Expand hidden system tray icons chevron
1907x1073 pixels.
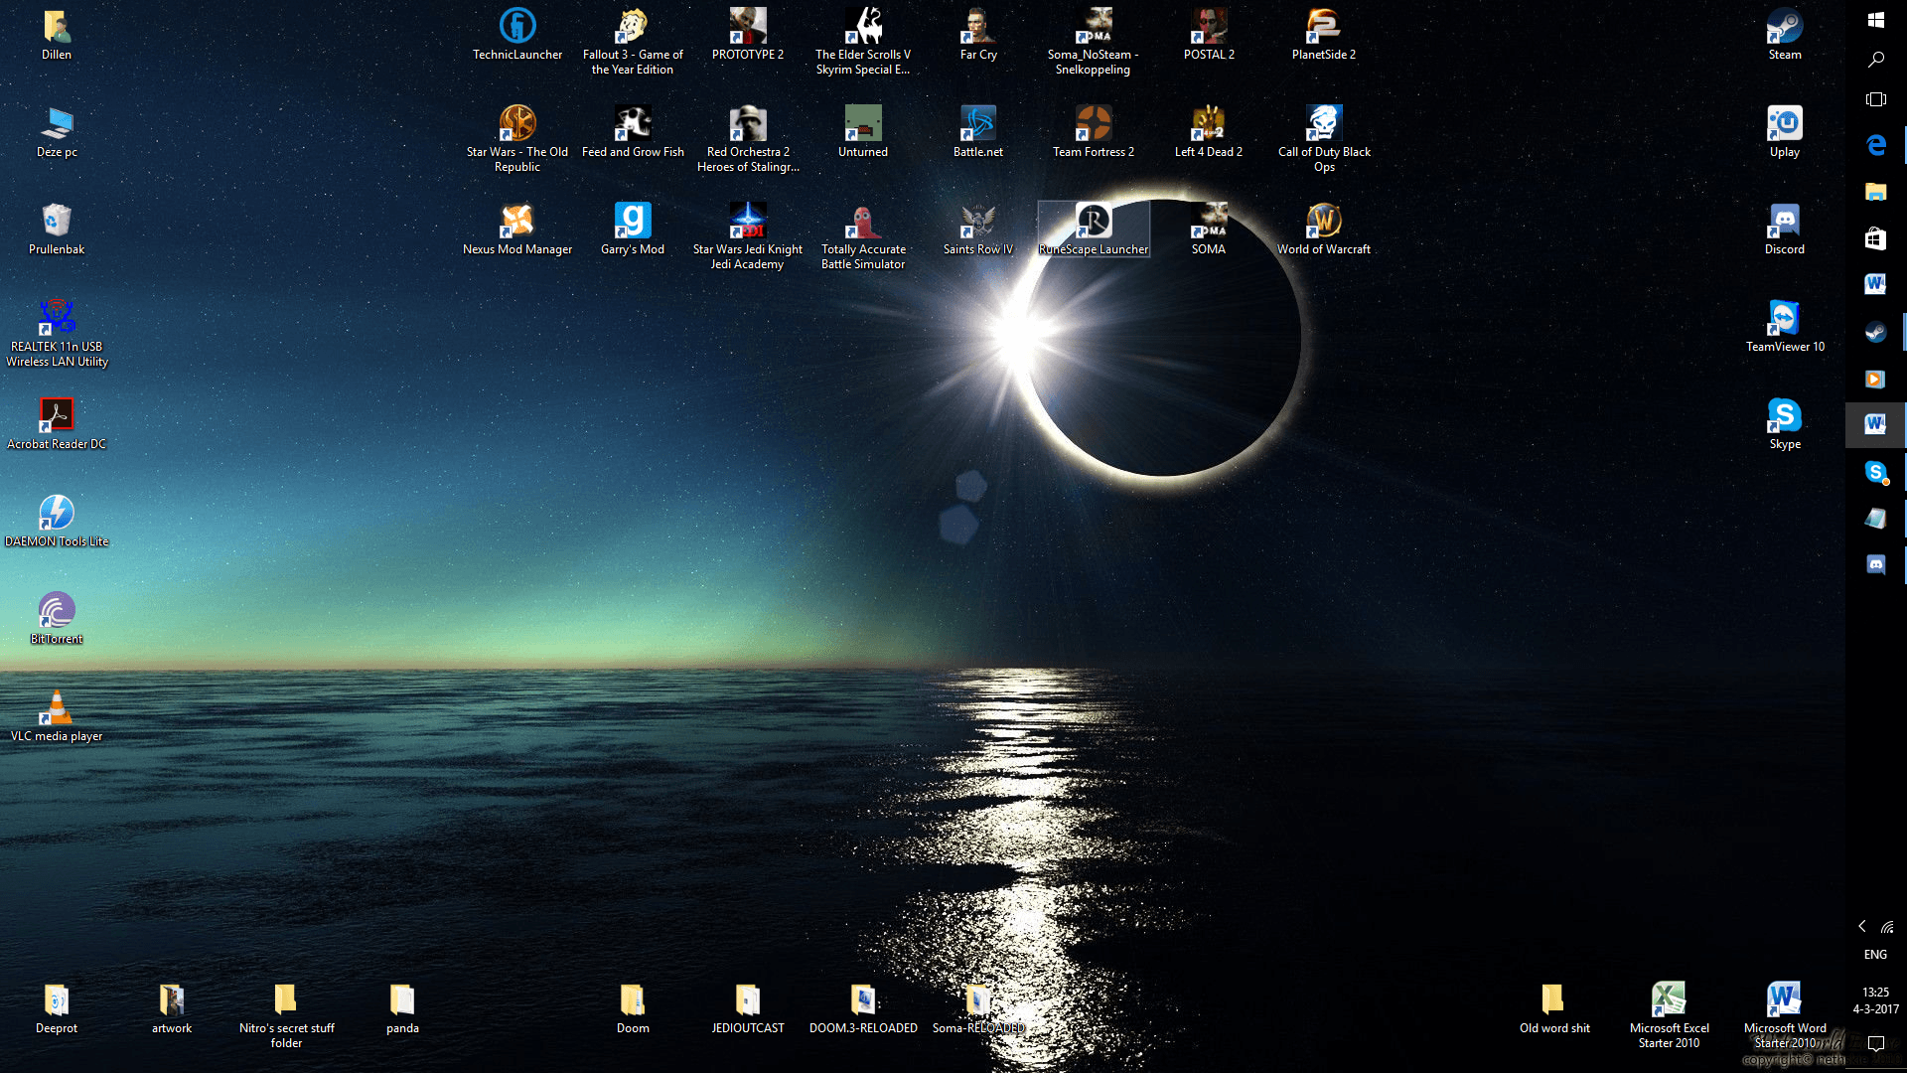click(x=1862, y=926)
